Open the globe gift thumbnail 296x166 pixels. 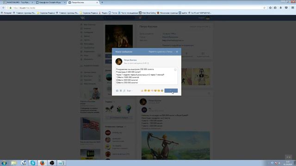coord(129,109)
